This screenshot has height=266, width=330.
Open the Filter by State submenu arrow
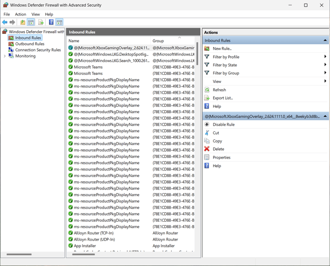coord(325,65)
